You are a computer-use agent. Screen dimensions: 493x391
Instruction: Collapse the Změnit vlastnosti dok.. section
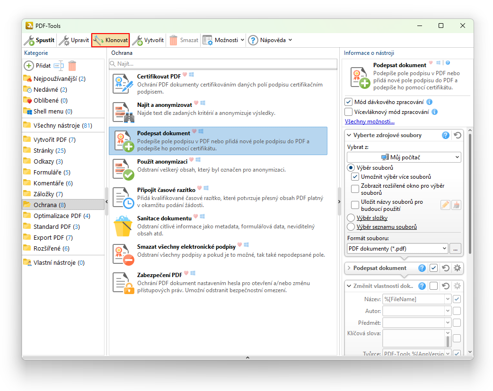point(349,286)
